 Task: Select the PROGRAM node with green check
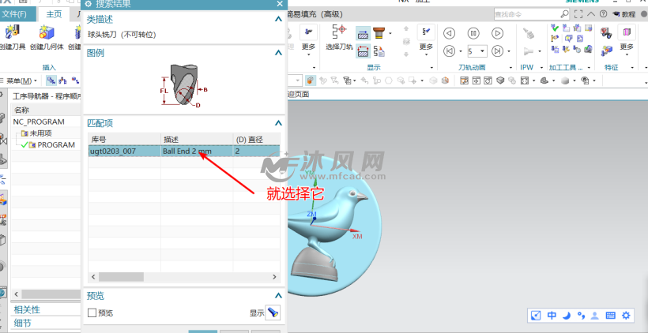coord(56,145)
